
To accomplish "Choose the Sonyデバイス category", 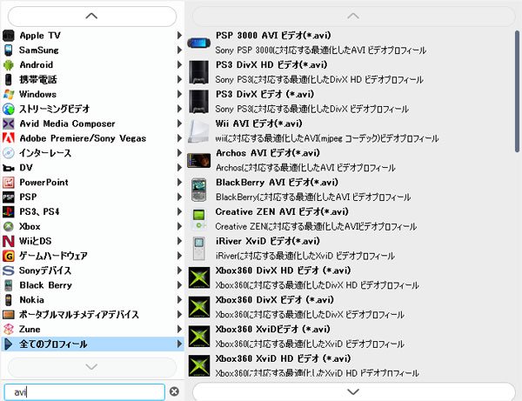I will [x=92, y=271].
